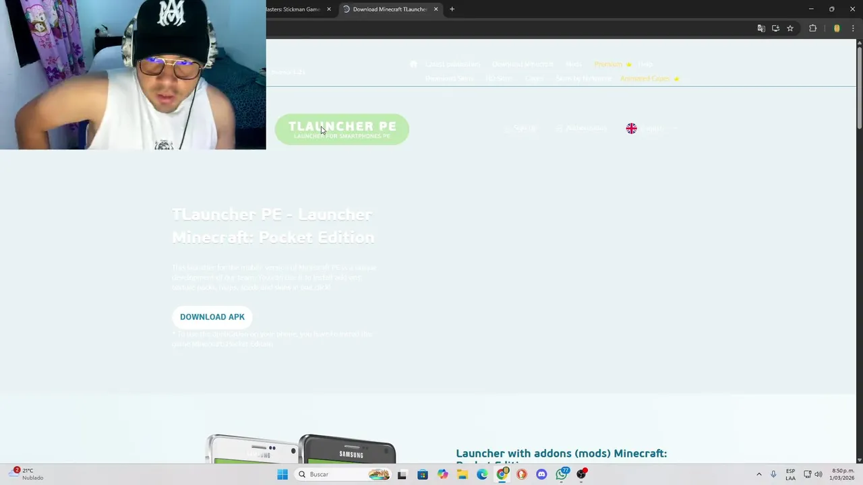Bookmark this page with the star icon
This screenshot has width=863, height=485.
[x=790, y=28]
